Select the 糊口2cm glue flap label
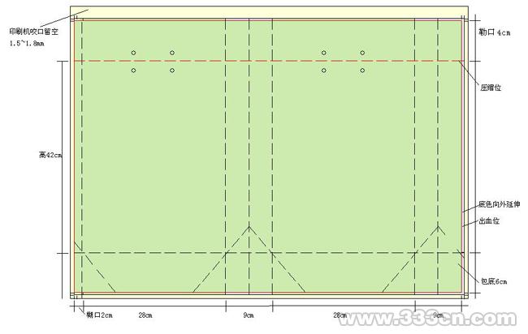Viewport: 528px width, 334px height. [x=98, y=314]
